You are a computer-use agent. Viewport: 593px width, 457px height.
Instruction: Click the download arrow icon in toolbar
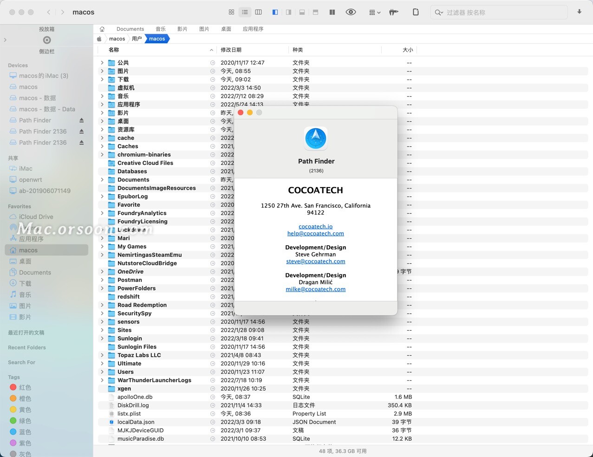pos(579,12)
